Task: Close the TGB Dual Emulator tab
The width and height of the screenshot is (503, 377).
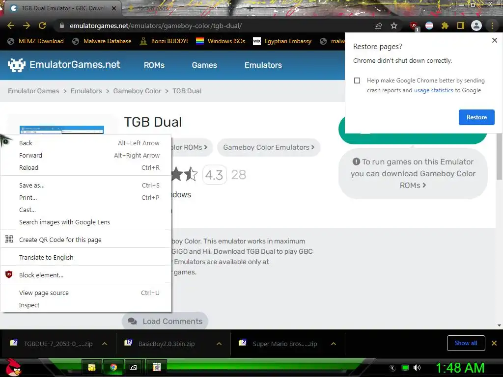Action: click(x=113, y=8)
